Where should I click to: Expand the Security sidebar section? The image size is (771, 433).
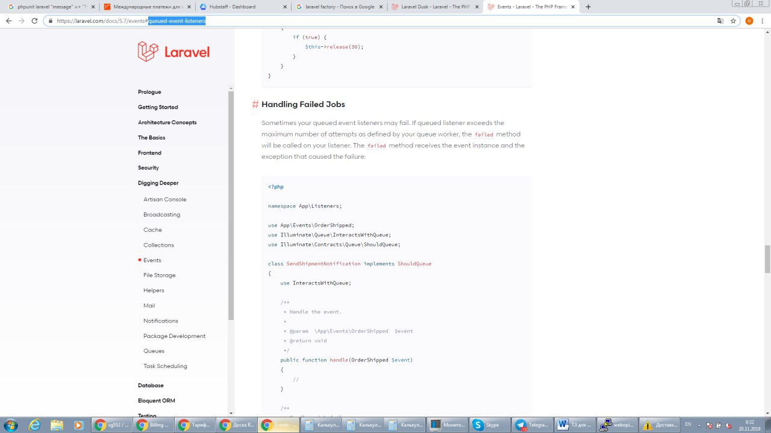click(x=148, y=168)
